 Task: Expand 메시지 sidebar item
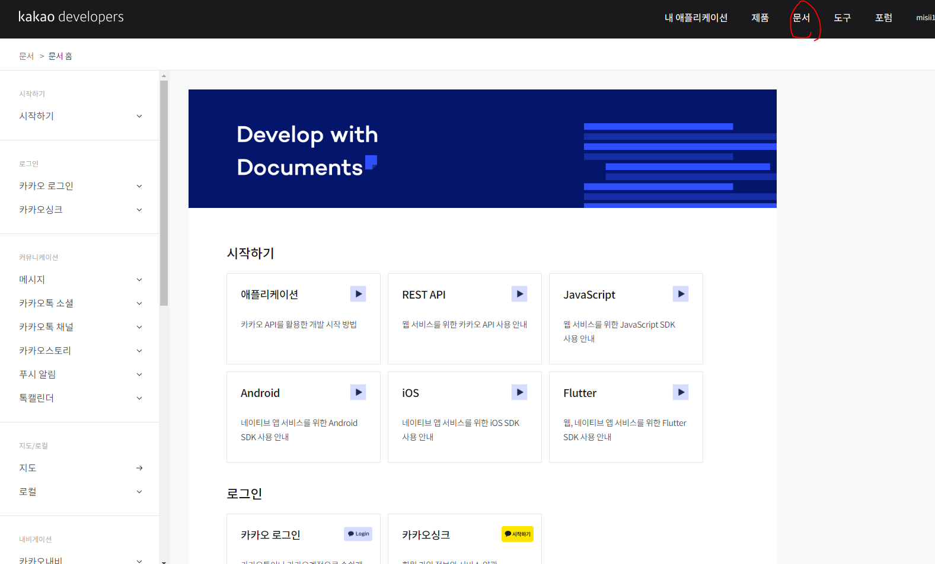pyautogui.click(x=139, y=280)
